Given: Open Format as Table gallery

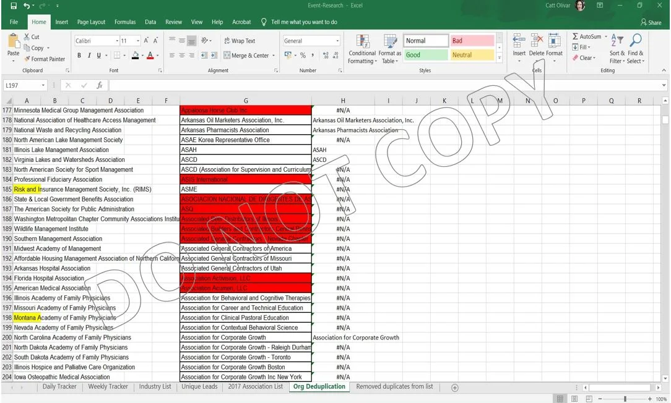Looking at the screenshot, I should [390, 49].
